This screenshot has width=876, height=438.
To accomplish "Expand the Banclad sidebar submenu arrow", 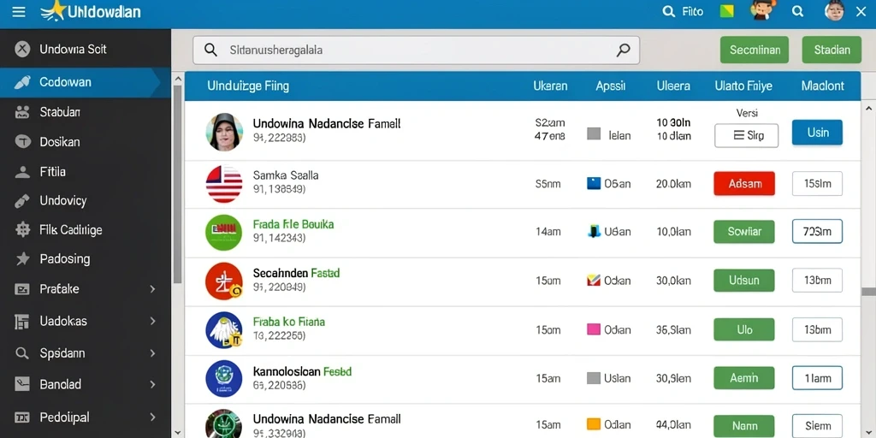I will pyautogui.click(x=152, y=384).
